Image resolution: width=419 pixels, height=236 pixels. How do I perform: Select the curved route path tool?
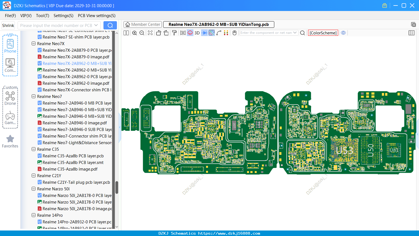pyautogui.click(x=219, y=33)
